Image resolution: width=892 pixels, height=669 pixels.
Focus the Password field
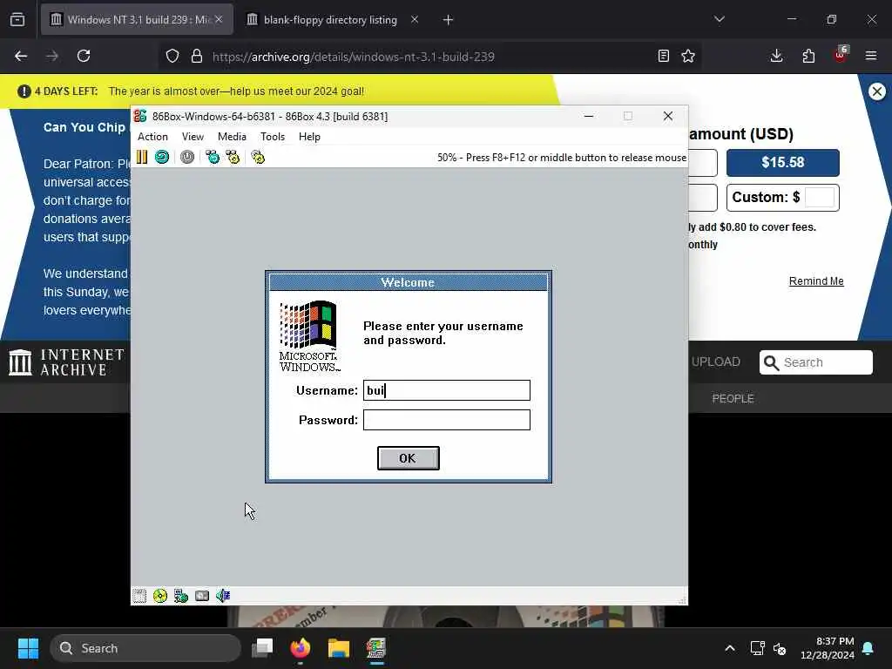point(447,420)
